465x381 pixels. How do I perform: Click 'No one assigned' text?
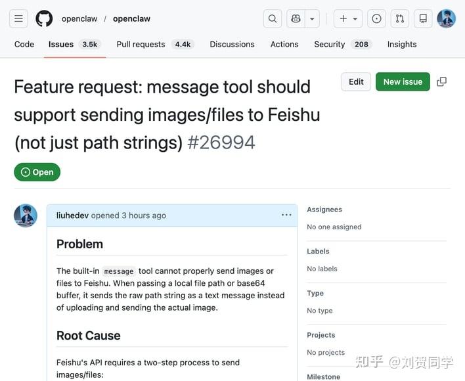(334, 227)
